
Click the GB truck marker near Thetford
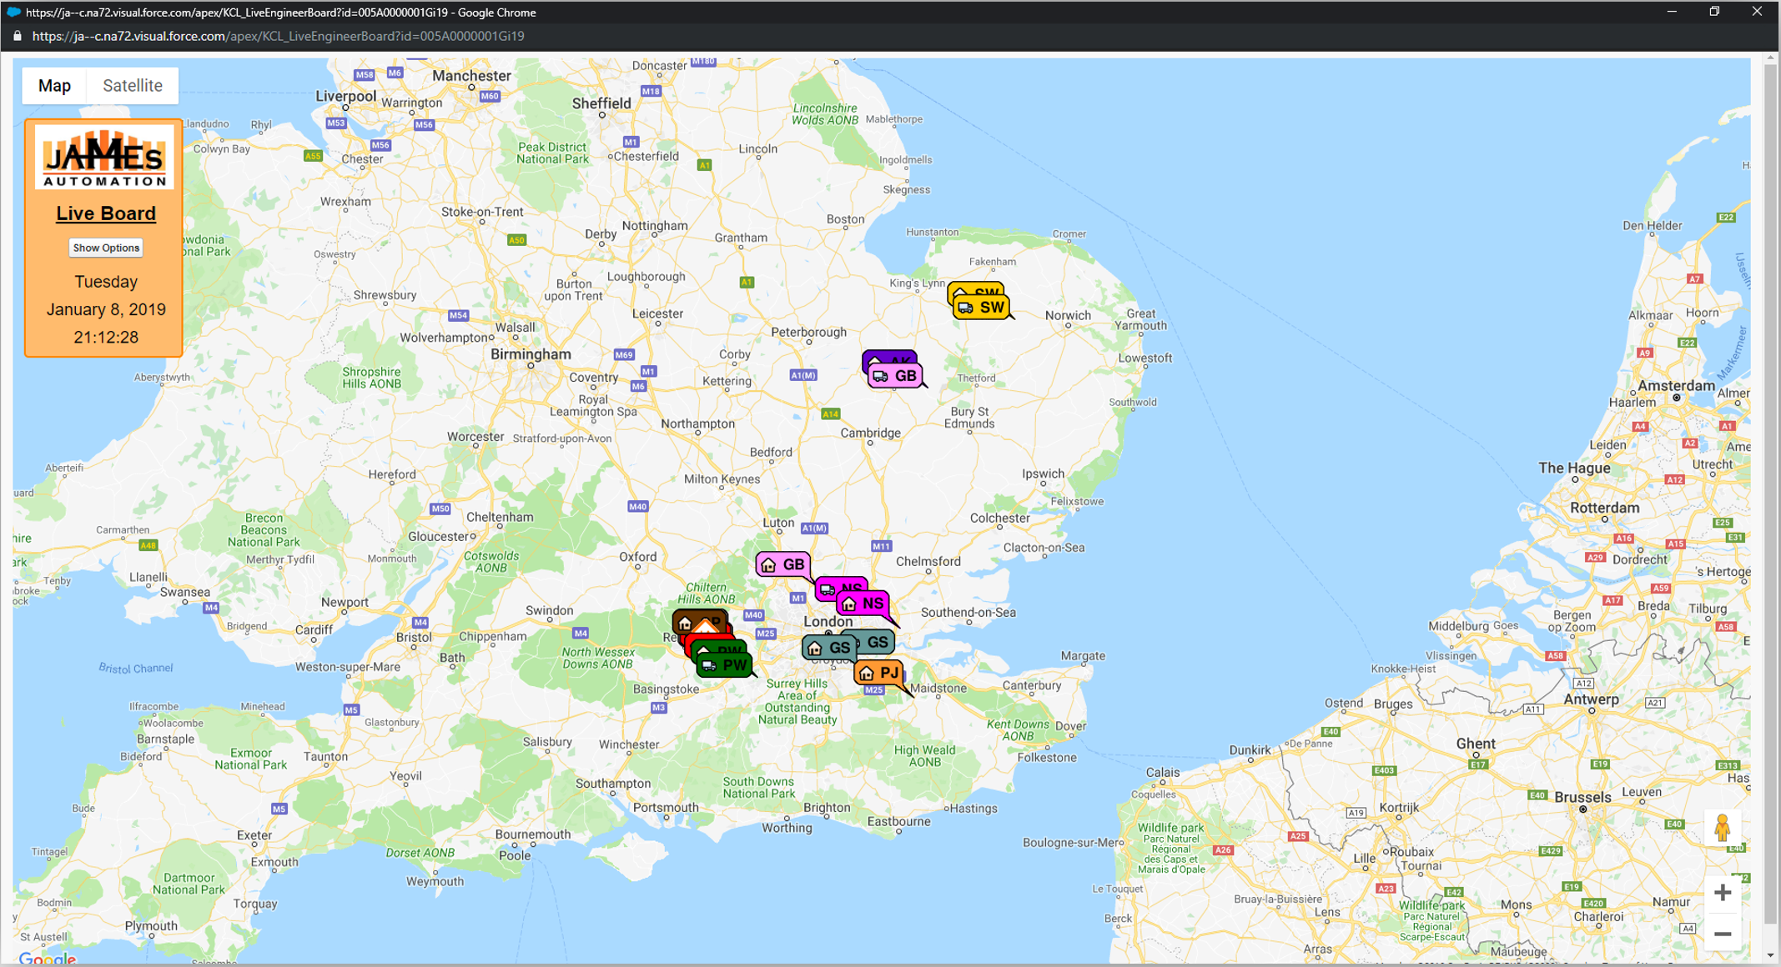(x=895, y=376)
